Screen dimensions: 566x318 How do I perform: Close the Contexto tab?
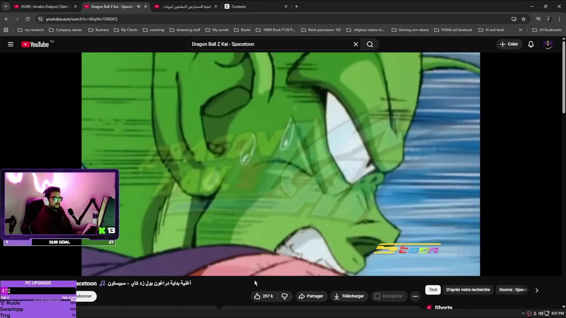click(286, 7)
